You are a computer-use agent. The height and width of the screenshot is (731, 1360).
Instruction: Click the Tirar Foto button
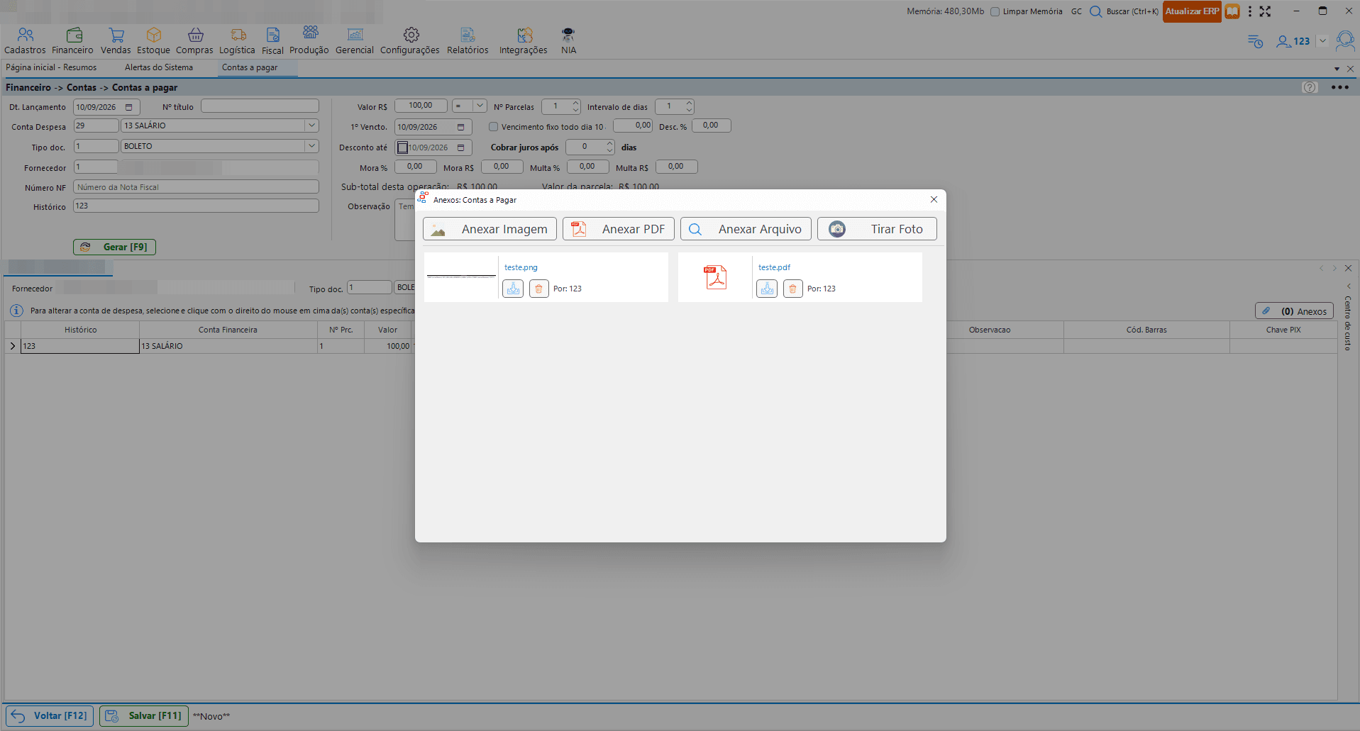pos(877,229)
